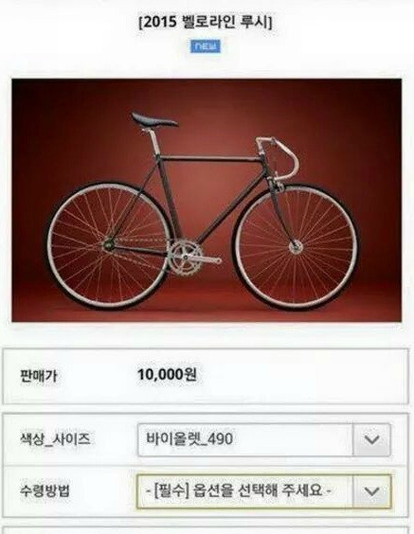
Task: Click the rear wheel hub in photo
Action: pyautogui.click(x=109, y=244)
